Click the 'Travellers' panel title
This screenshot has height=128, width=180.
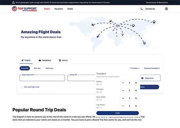click(x=101, y=74)
